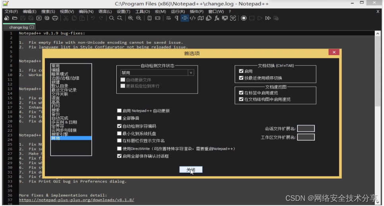Toggle the 全部静音 checkbox
The width and height of the screenshot is (384, 206).
click(119, 118)
